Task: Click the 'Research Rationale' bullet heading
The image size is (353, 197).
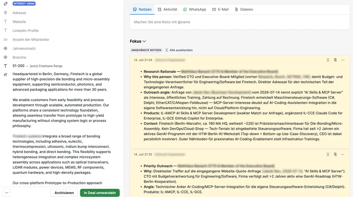Action: tap(160, 72)
